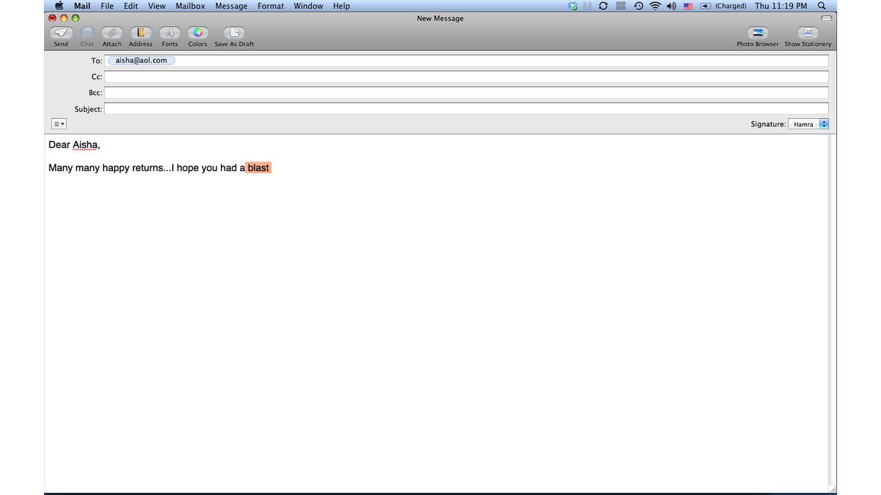This screenshot has width=881, height=495.
Task: Click Save As Draft icon
Action: 234,33
